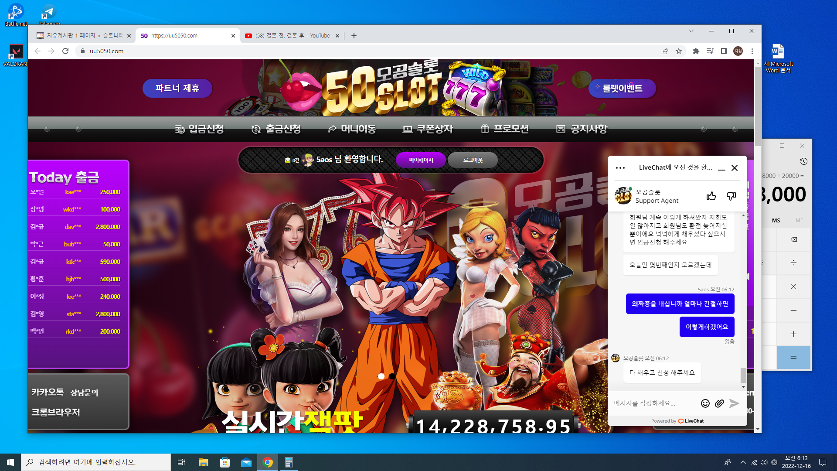Image resolution: width=837 pixels, height=471 pixels.
Task: Switch to the YouTube tab
Action: pyautogui.click(x=292, y=36)
